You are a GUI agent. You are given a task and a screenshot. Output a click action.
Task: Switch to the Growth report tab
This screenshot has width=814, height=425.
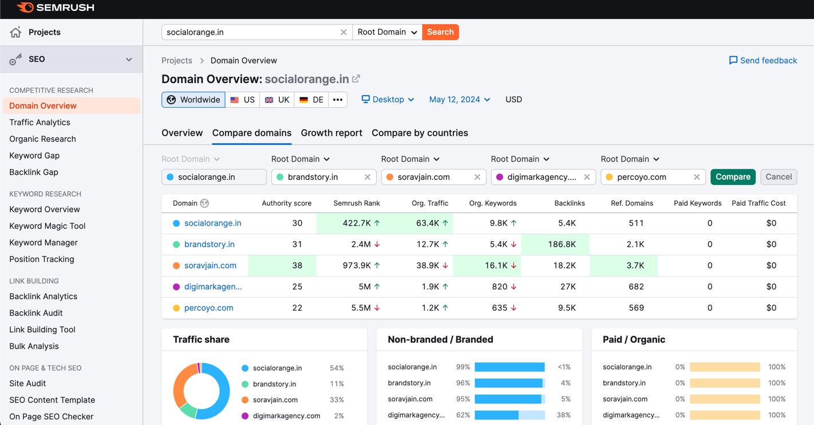point(331,133)
